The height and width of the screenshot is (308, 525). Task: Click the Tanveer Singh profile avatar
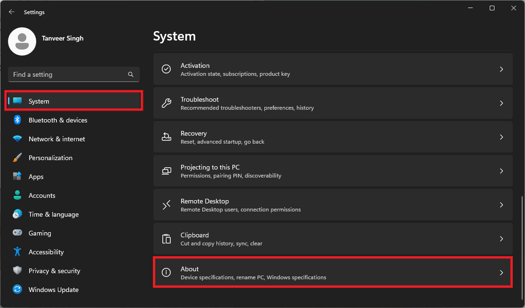22,41
